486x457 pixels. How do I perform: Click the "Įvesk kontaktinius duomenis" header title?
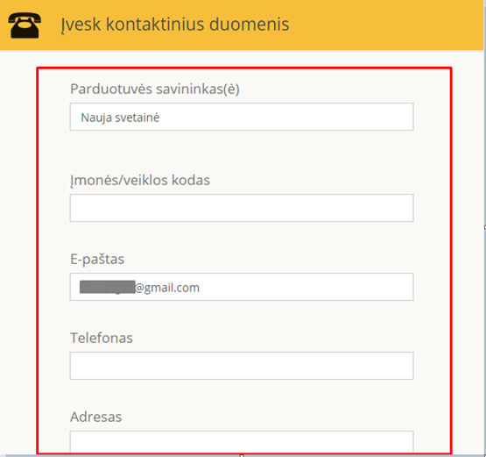[x=175, y=25]
